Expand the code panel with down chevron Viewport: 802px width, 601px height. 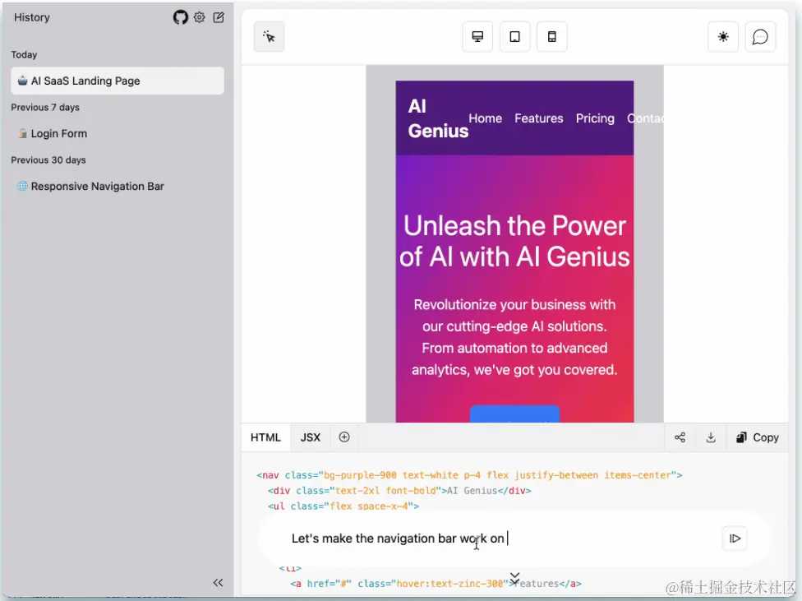tap(514, 578)
